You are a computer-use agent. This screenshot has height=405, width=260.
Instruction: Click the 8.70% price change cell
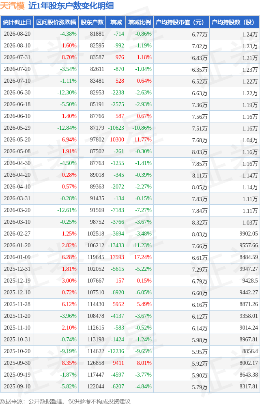point(69,57)
